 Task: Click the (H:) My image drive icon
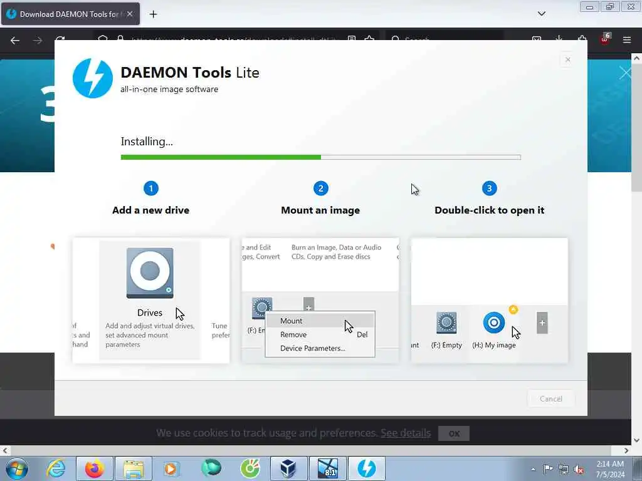coord(494,323)
